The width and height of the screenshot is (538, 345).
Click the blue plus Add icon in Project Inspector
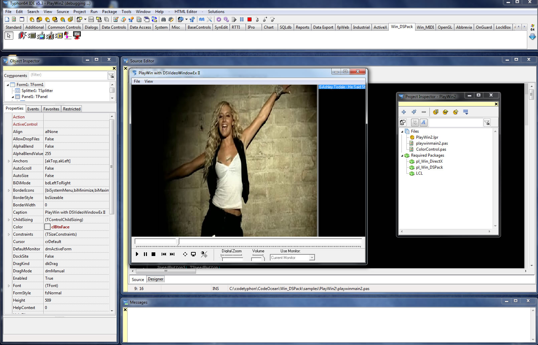[404, 112]
